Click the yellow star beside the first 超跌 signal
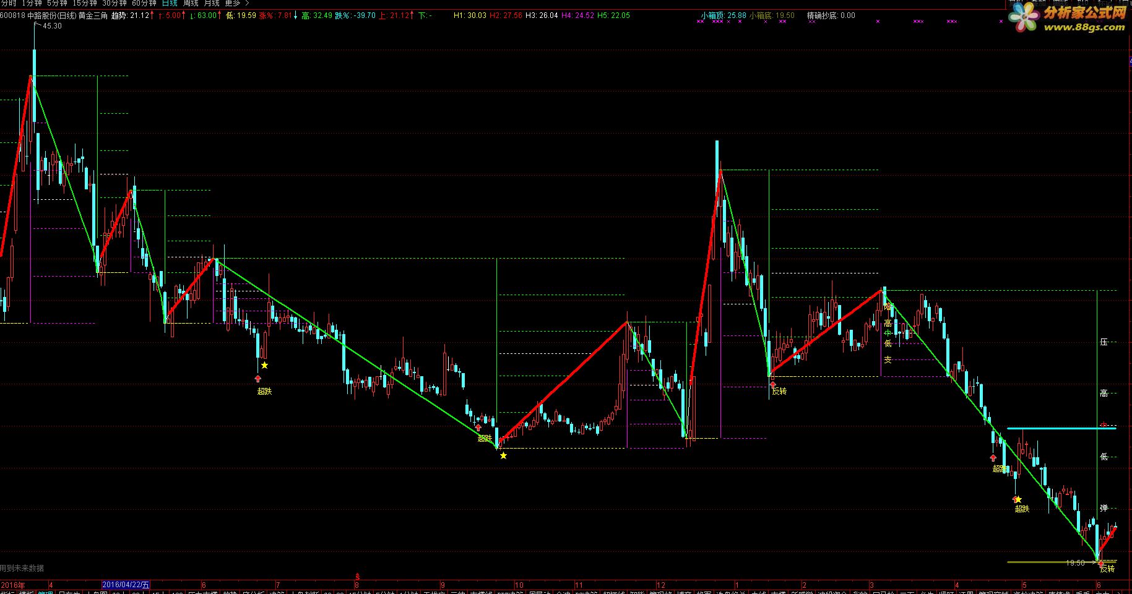 pyautogui.click(x=264, y=365)
